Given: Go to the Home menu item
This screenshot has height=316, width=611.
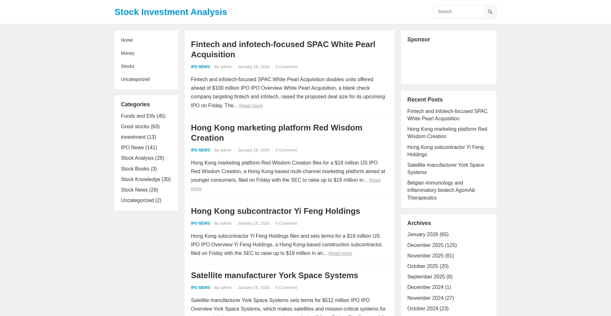Looking at the screenshot, I should point(127,40).
